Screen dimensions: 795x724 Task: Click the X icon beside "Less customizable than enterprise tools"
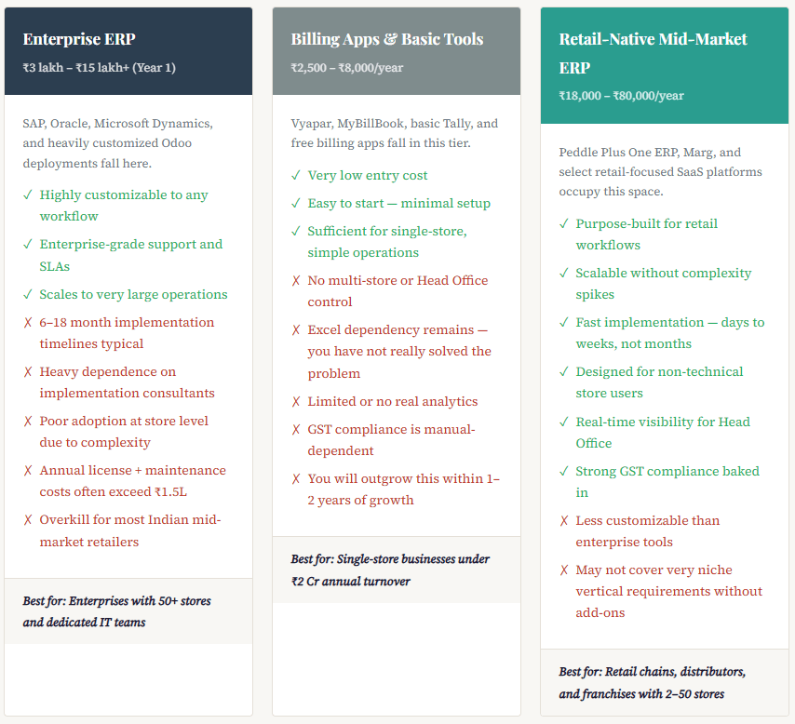pyautogui.click(x=564, y=521)
